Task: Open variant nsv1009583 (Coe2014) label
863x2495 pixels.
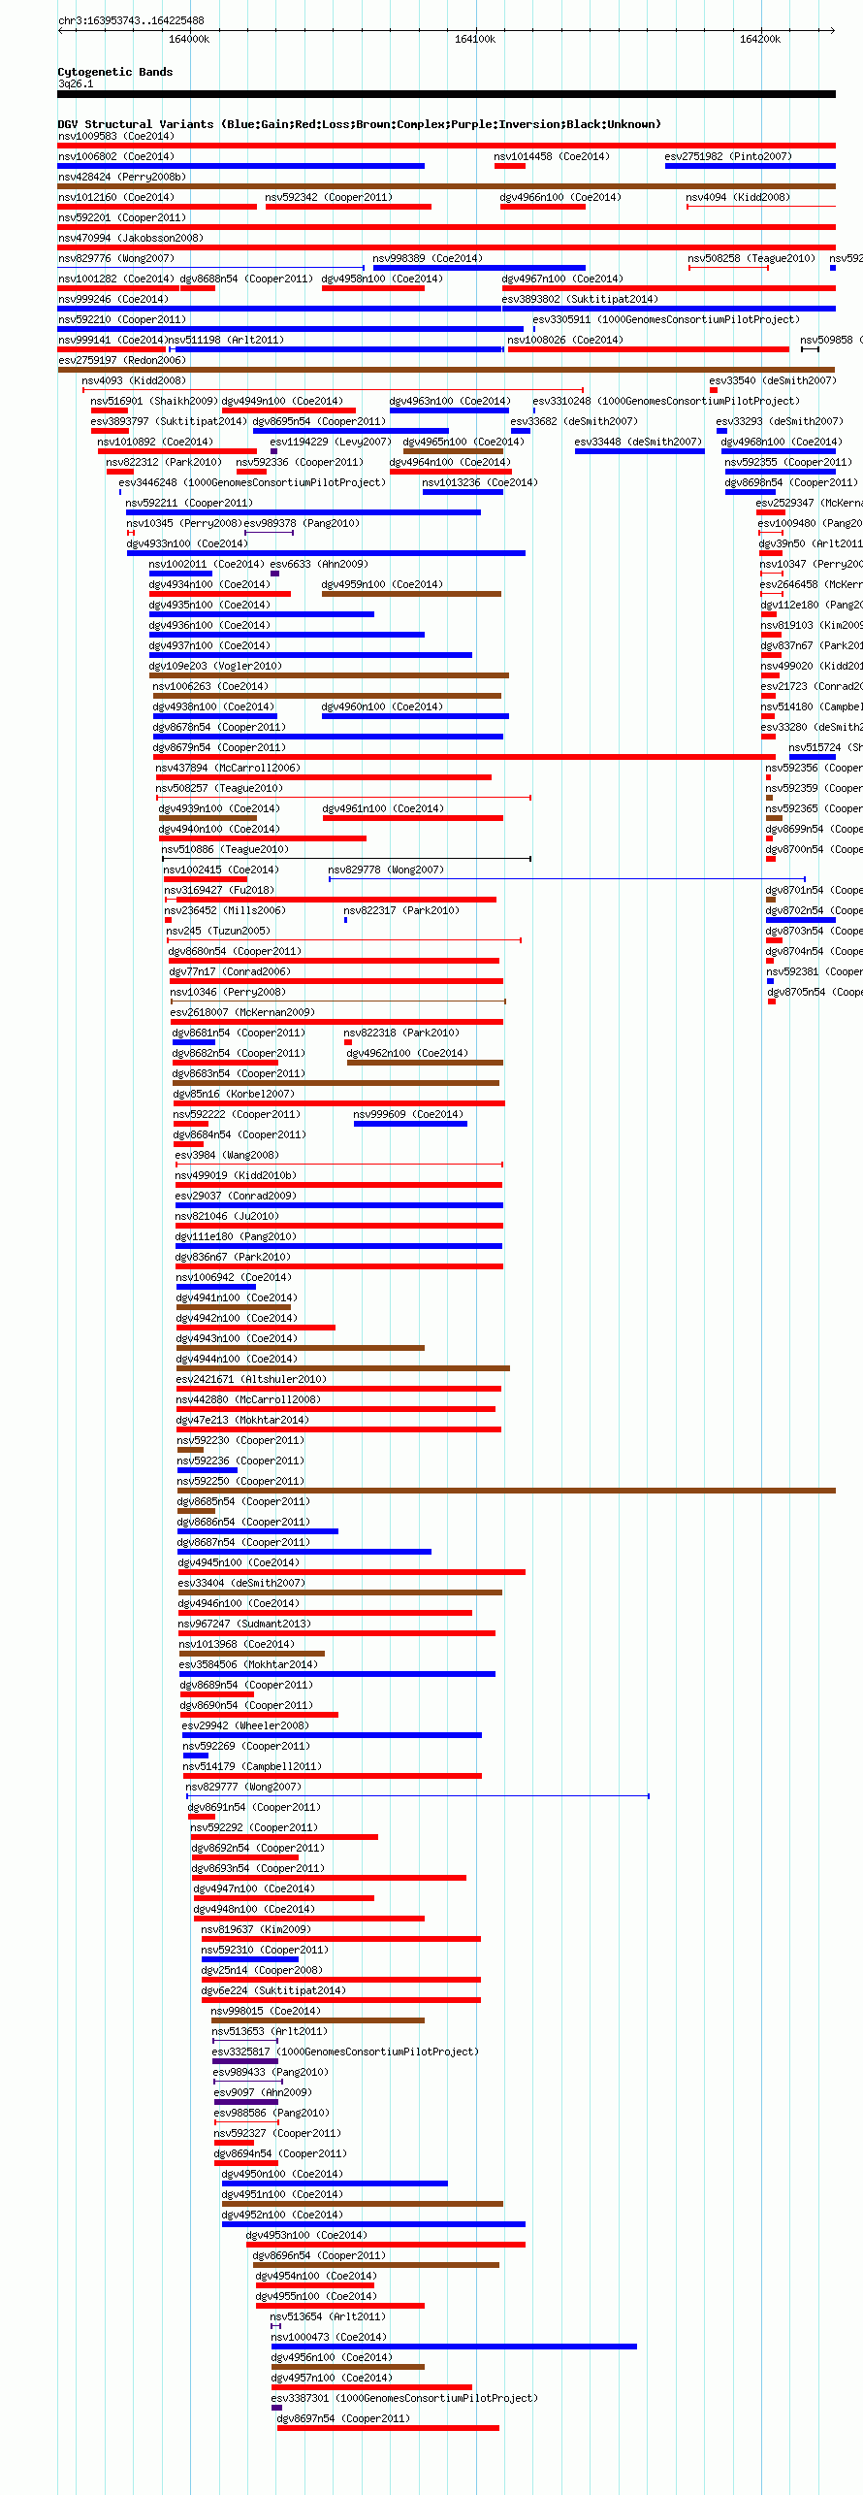Action: tap(116, 136)
